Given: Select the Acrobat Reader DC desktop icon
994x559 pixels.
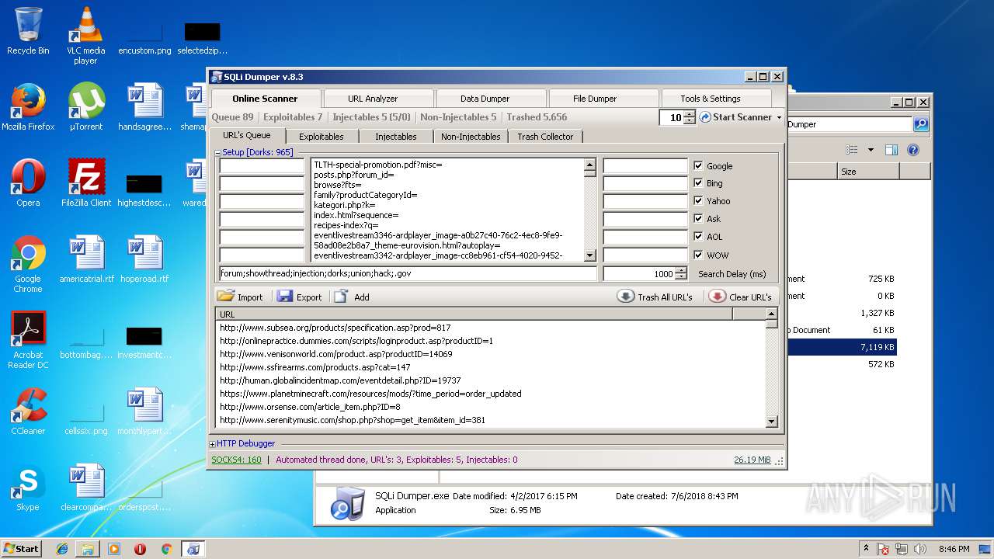Looking at the screenshot, I should (28, 340).
